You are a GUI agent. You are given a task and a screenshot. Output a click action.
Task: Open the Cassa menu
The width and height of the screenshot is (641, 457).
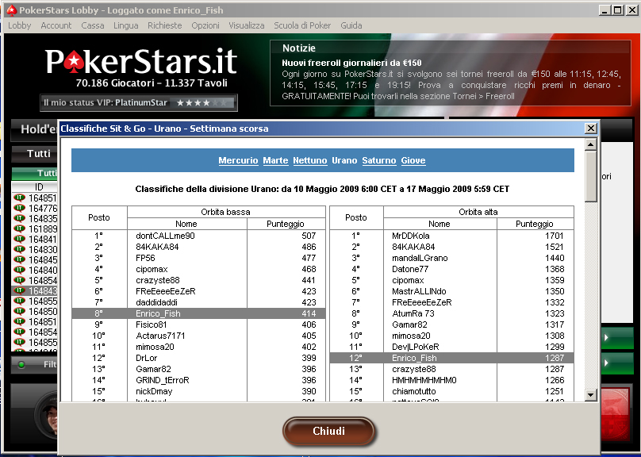[92, 25]
